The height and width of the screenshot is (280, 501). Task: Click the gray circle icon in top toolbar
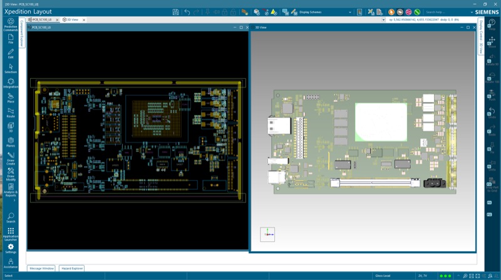coord(400,12)
